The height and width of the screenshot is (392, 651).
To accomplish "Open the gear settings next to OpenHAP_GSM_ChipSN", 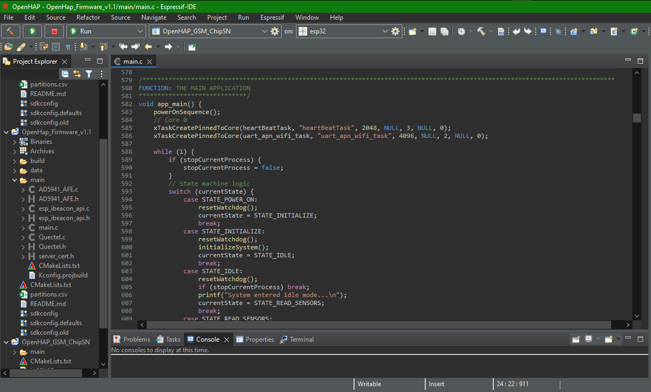I will [x=275, y=31].
